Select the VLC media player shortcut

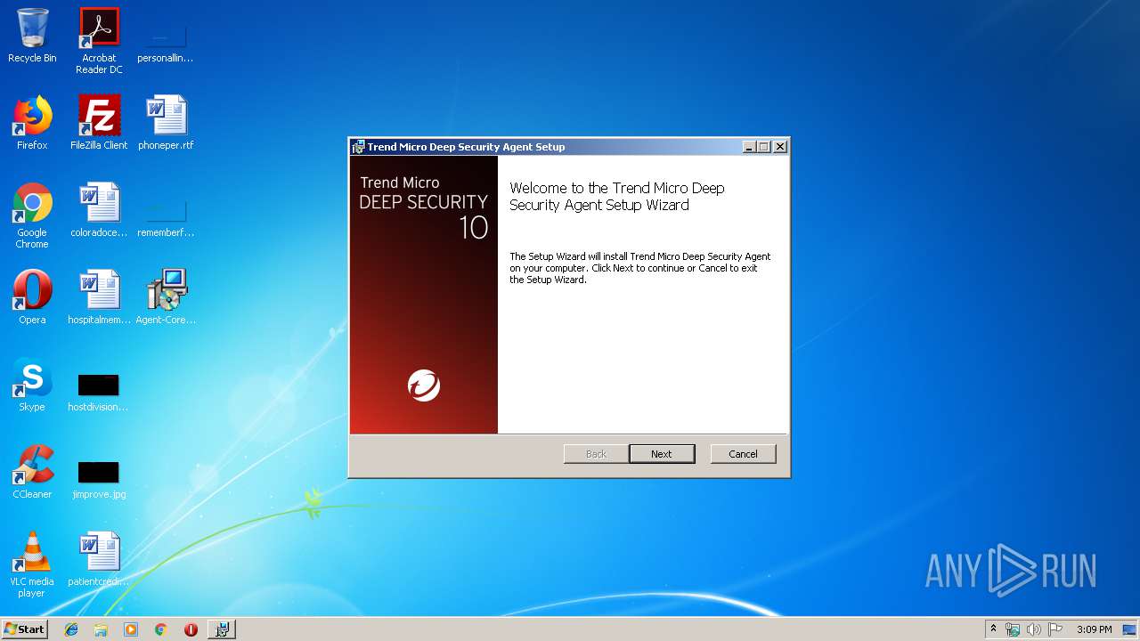[x=32, y=564]
